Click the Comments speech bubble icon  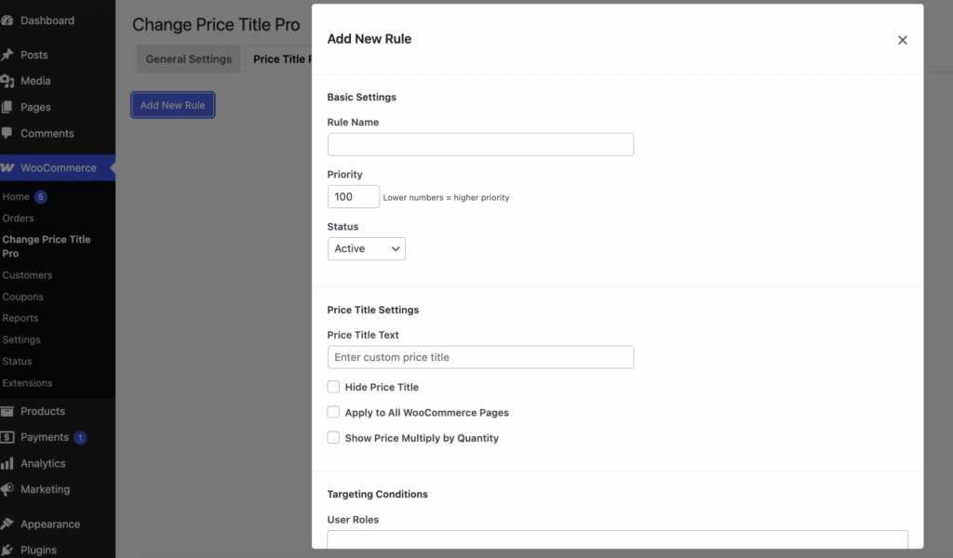[7, 133]
